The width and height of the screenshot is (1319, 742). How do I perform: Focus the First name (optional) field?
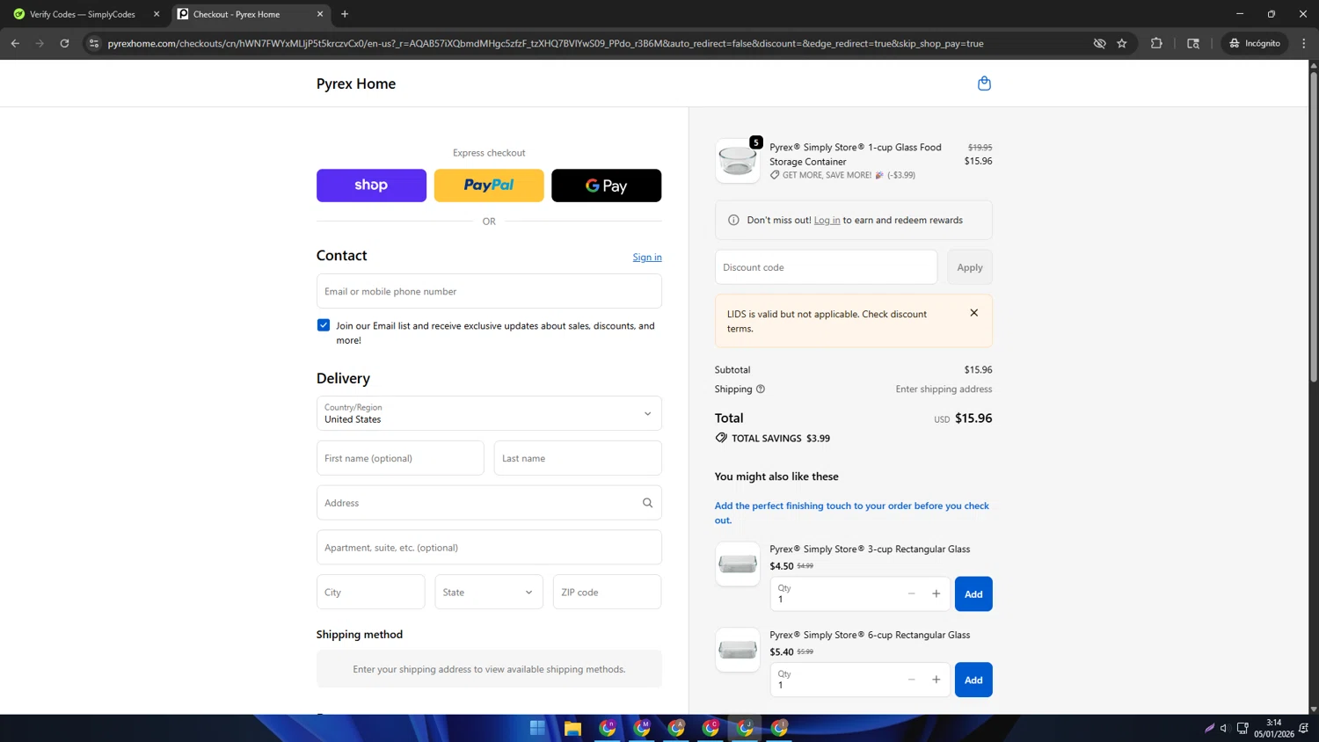pyautogui.click(x=400, y=458)
